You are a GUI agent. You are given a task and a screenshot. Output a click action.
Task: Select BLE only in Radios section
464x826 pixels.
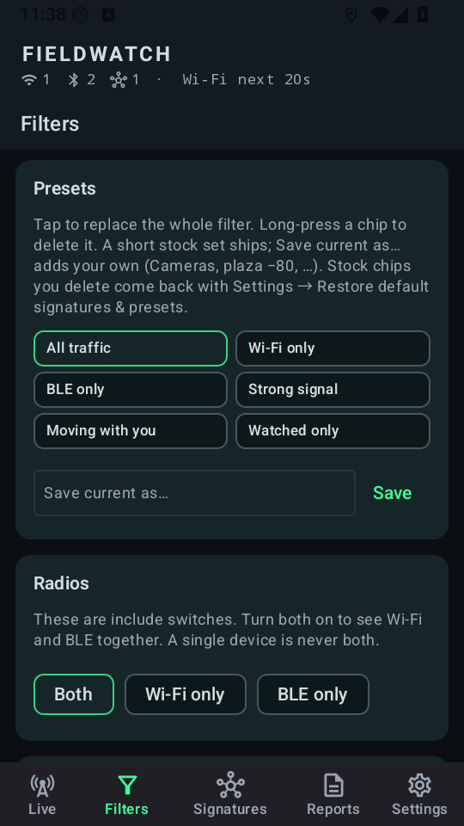click(x=313, y=694)
